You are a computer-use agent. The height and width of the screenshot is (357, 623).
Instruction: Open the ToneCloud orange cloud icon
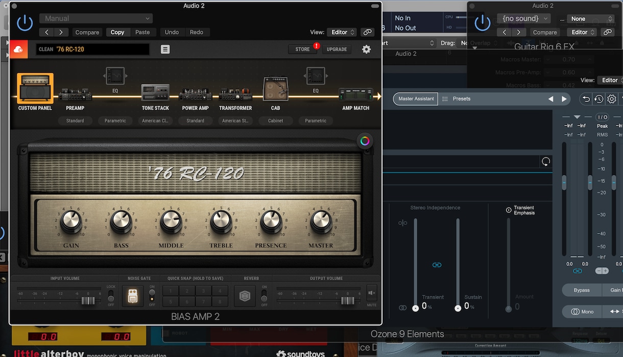[18, 49]
